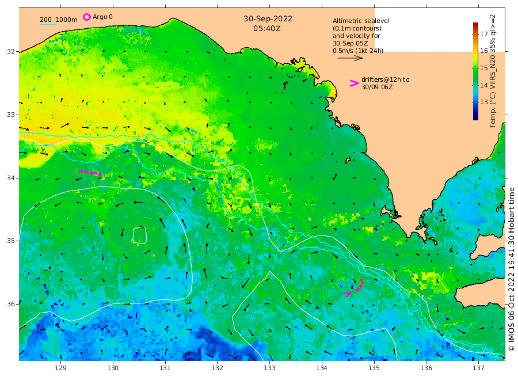Click longitude axis label 135

click(374, 368)
